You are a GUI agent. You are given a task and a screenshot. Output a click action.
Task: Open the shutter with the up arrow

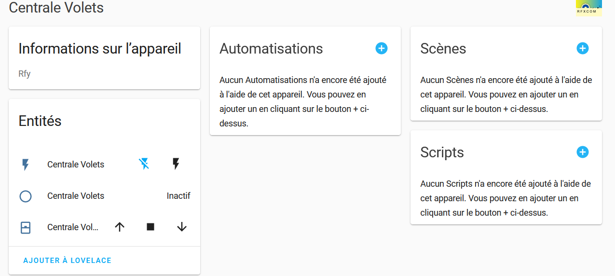pos(120,227)
